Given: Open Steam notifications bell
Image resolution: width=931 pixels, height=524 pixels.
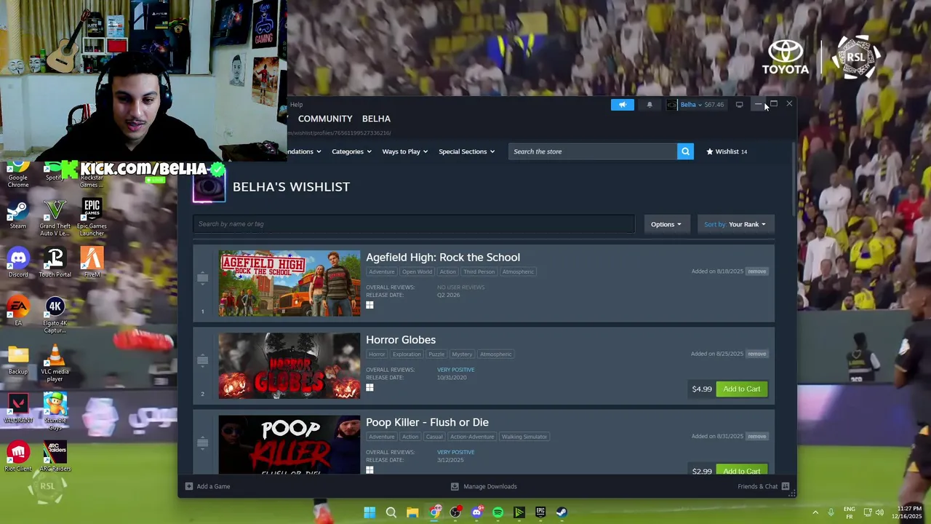Looking at the screenshot, I should click(x=650, y=105).
